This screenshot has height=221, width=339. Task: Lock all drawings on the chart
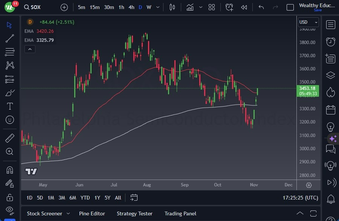point(9,197)
